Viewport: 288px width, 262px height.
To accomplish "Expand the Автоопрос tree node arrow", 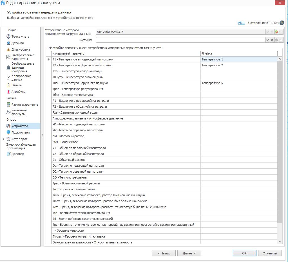I will [x=3, y=139].
